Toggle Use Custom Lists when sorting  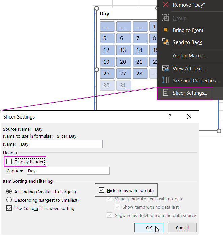tap(9, 208)
